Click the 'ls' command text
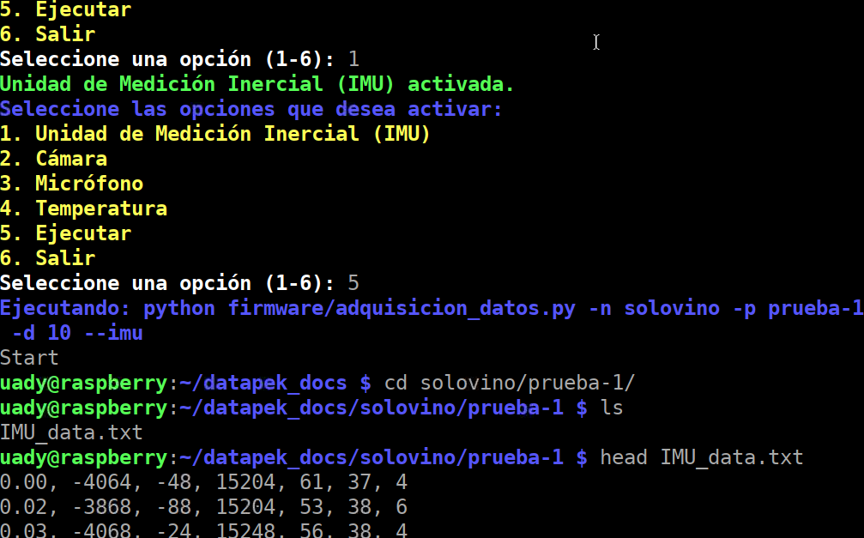This screenshot has height=538, width=864. (x=612, y=408)
